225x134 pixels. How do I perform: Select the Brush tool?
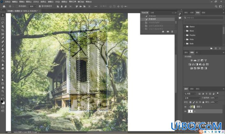(x=3, y=46)
